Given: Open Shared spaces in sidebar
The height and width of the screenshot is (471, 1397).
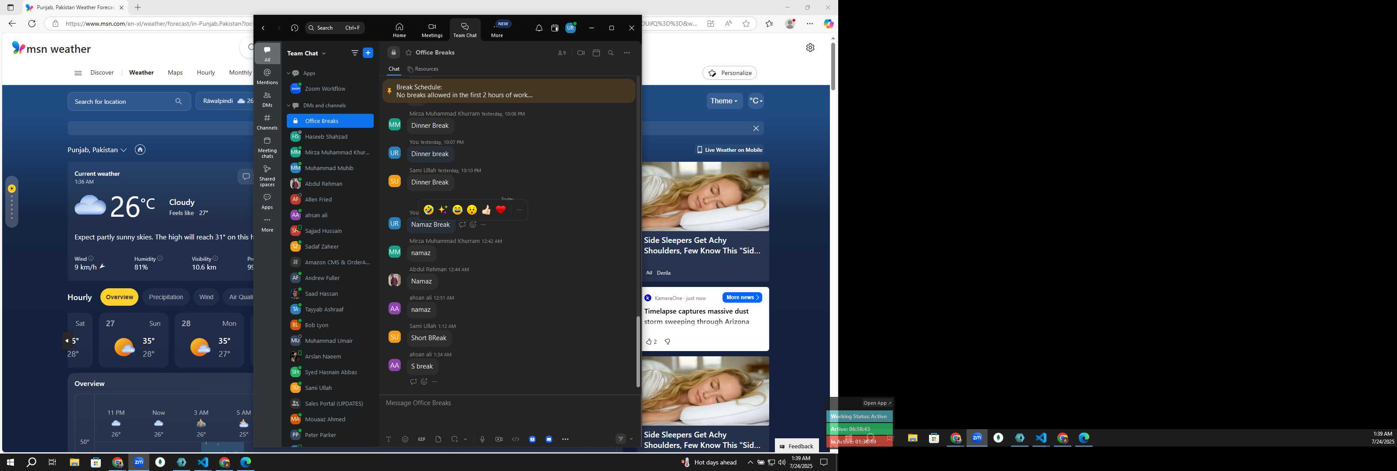Looking at the screenshot, I should 267,176.
